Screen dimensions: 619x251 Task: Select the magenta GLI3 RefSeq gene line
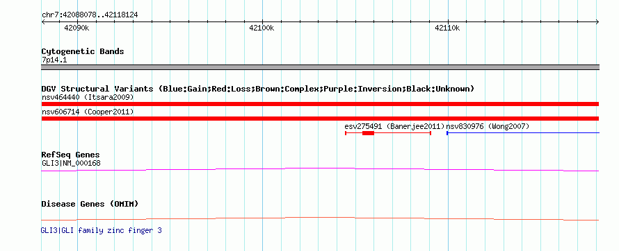click(320, 170)
